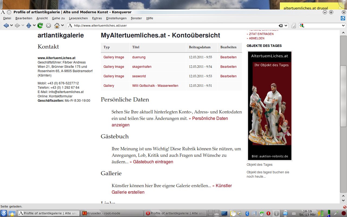Open the Lesezeichen menu

tap(78, 18)
